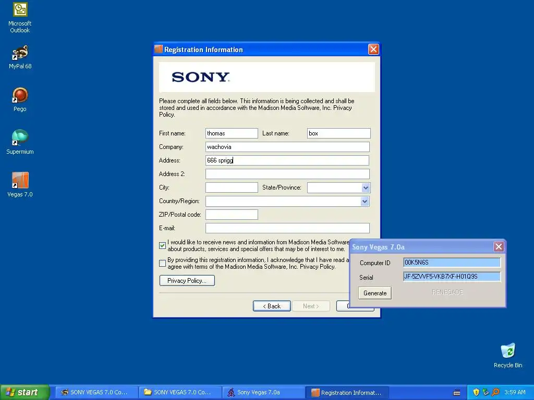This screenshot has width=534, height=400.
Task: Switch to SONY VEGAS 7.0 folder taskbar item
Action: point(180,392)
